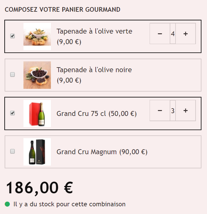
Task: Select the Grand Cru 75 cl (50,00 €) label
Action: [97, 113]
